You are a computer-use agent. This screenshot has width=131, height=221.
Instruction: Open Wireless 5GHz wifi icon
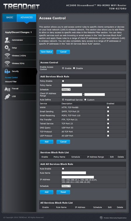coord(7,64)
